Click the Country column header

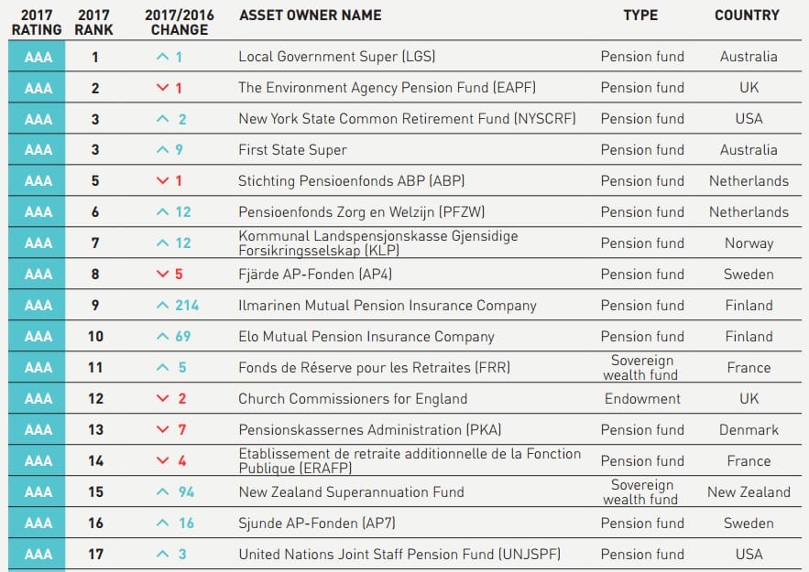pyautogui.click(x=747, y=16)
